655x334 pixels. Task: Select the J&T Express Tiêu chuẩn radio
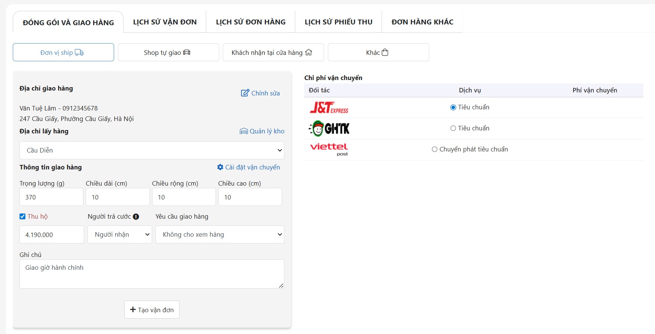453,107
